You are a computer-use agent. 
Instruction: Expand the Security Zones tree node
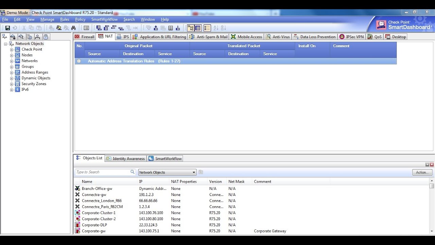click(12, 84)
